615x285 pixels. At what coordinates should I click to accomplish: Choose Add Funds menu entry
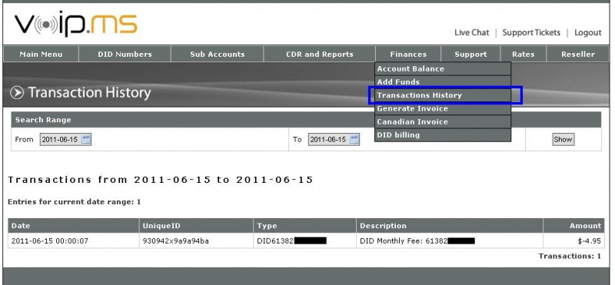443,82
